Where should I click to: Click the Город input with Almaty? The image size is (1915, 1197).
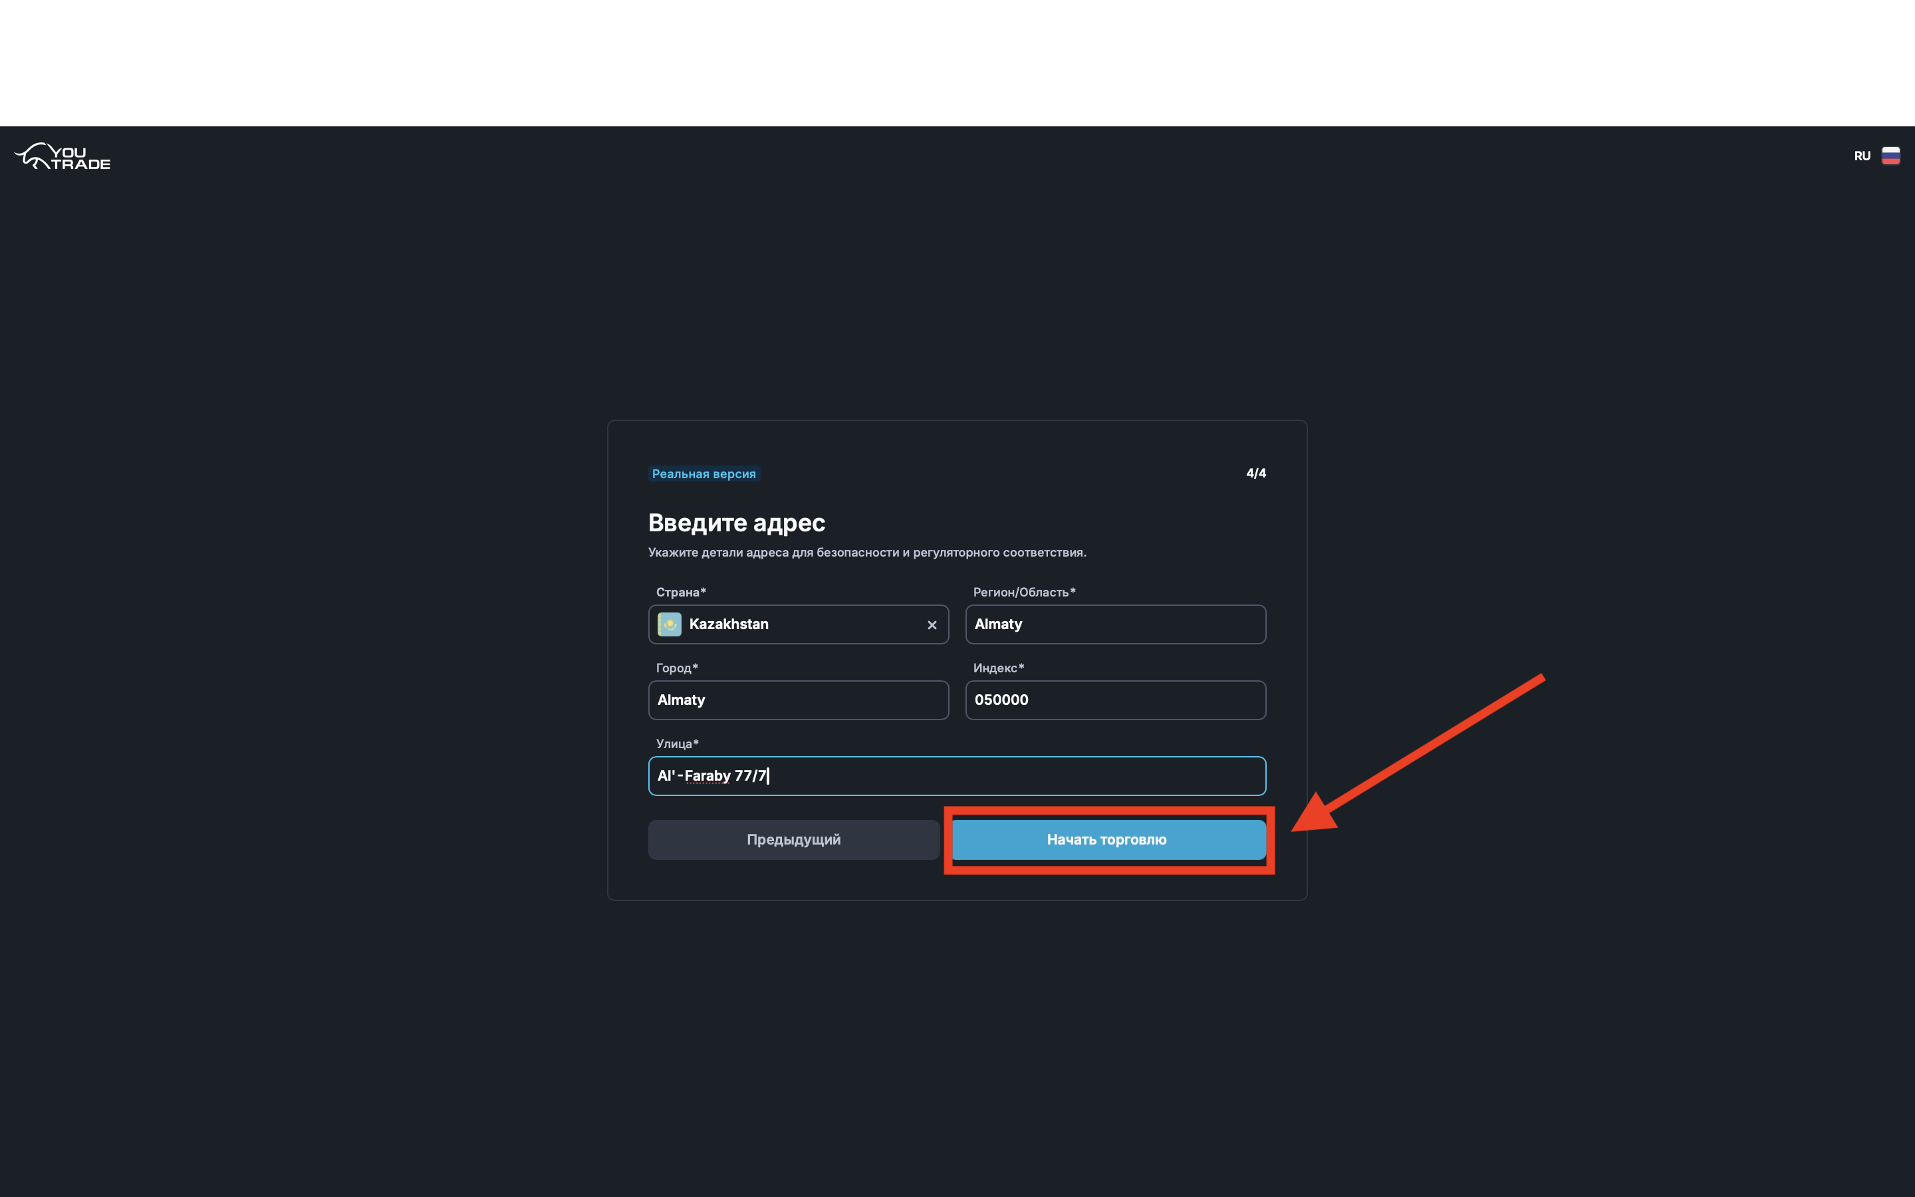(x=798, y=700)
